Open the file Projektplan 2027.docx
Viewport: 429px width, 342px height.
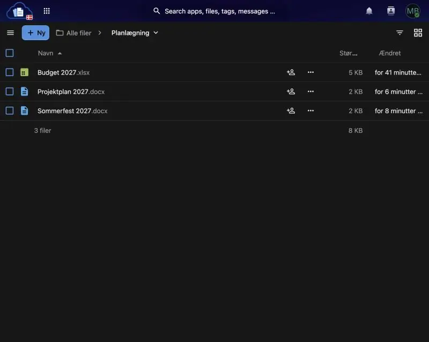click(71, 92)
